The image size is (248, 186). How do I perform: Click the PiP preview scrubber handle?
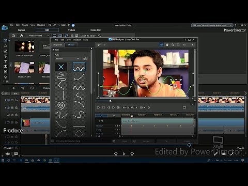pyautogui.click(x=111, y=101)
